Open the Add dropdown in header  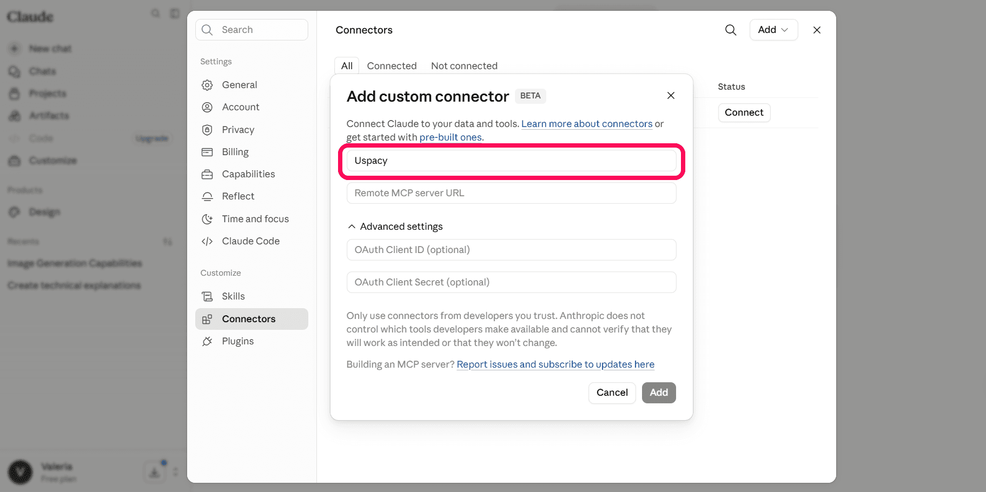pyautogui.click(x=773, y=30)
